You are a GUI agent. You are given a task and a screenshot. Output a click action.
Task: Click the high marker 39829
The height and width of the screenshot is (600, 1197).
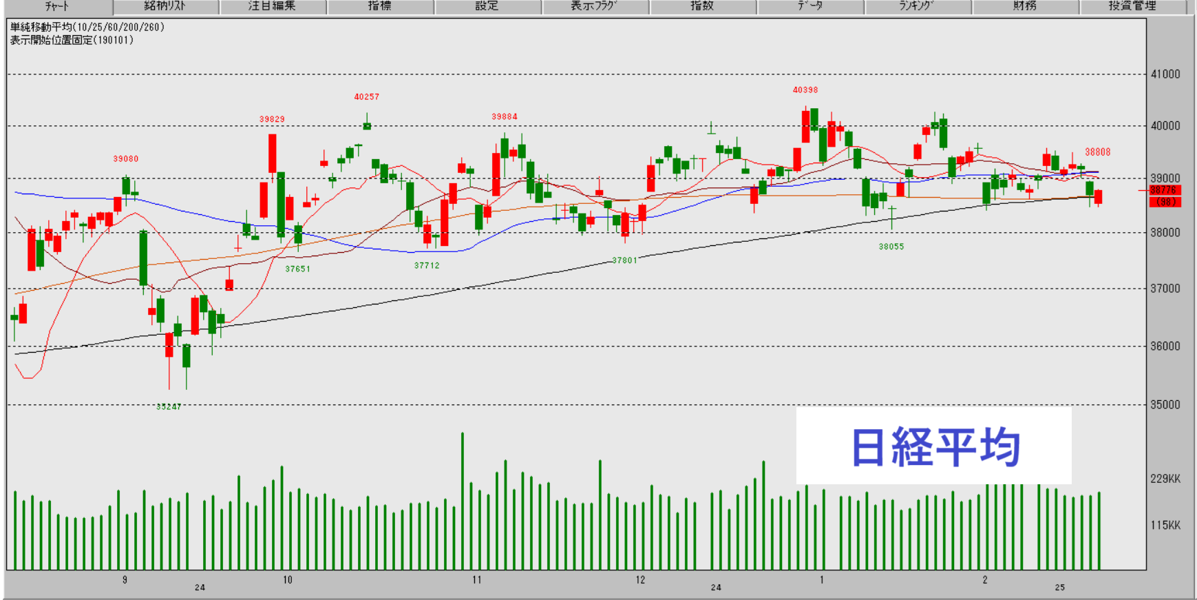272,120
